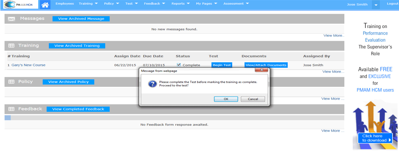Open the Test dropdown menu

point(132,4)
